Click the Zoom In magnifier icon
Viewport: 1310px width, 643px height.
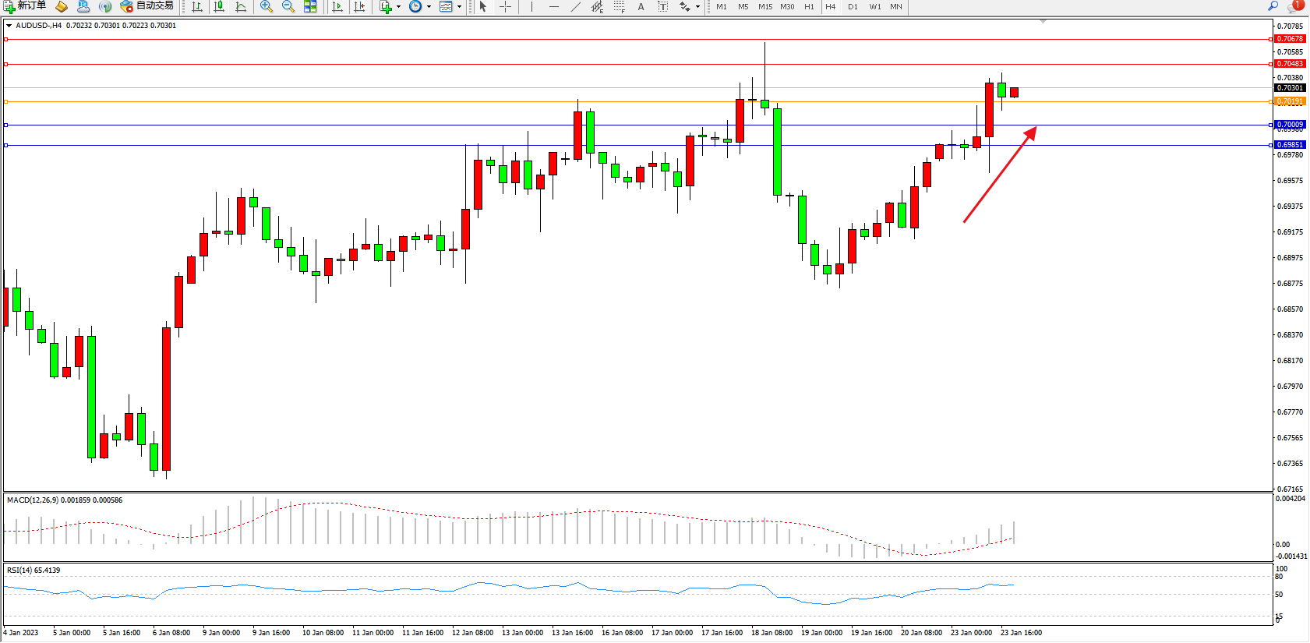[x=267, y=6]
